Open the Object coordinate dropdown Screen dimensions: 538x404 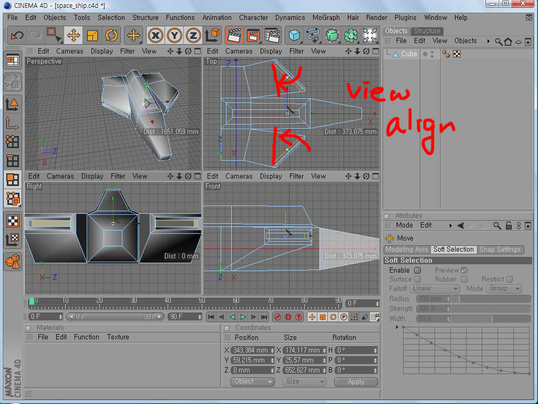tap(252, 382)
